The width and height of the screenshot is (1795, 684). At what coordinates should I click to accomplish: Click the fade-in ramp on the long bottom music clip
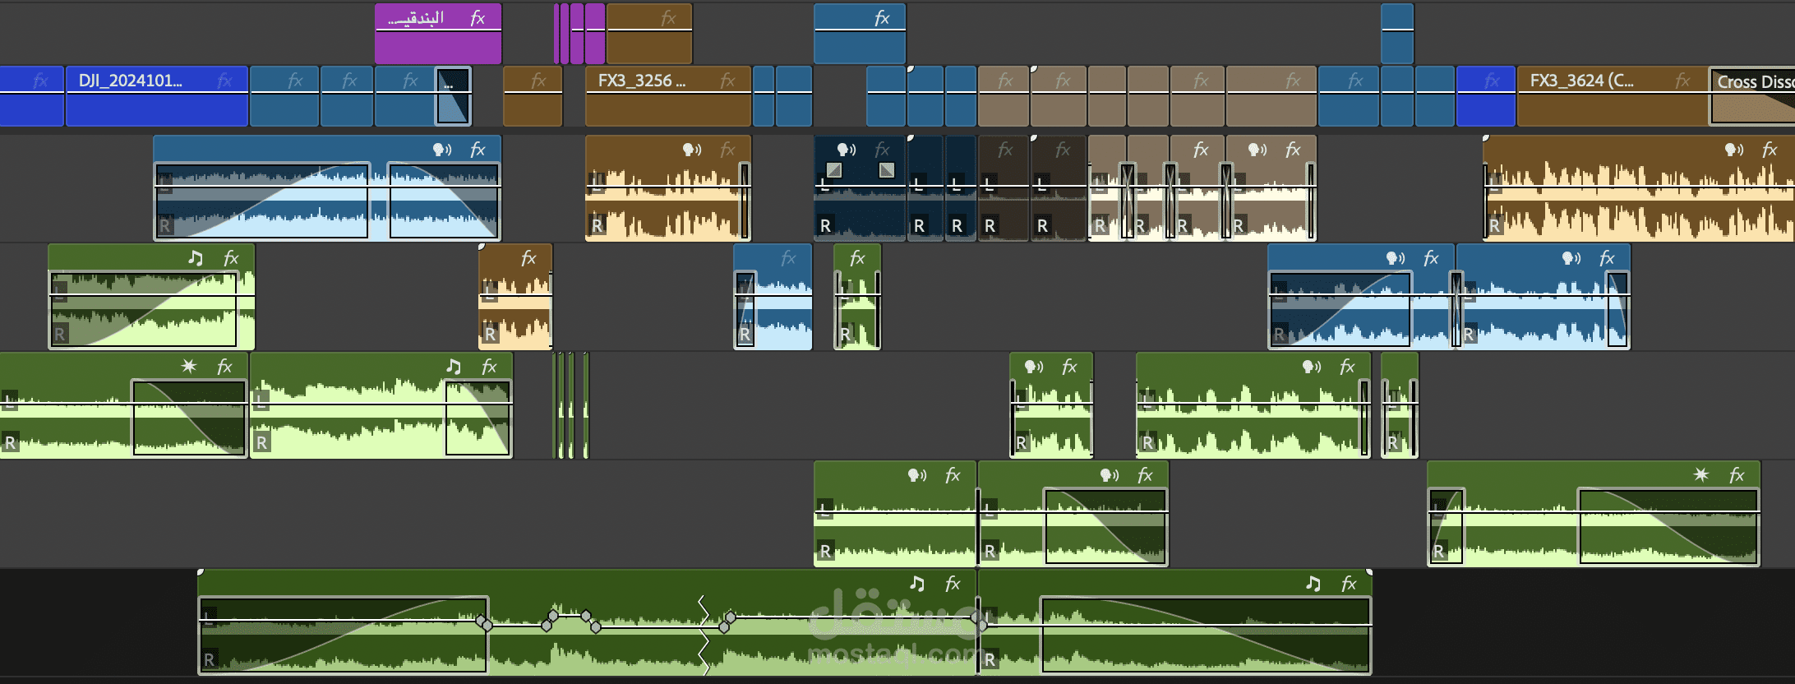[x=344, y=635]
